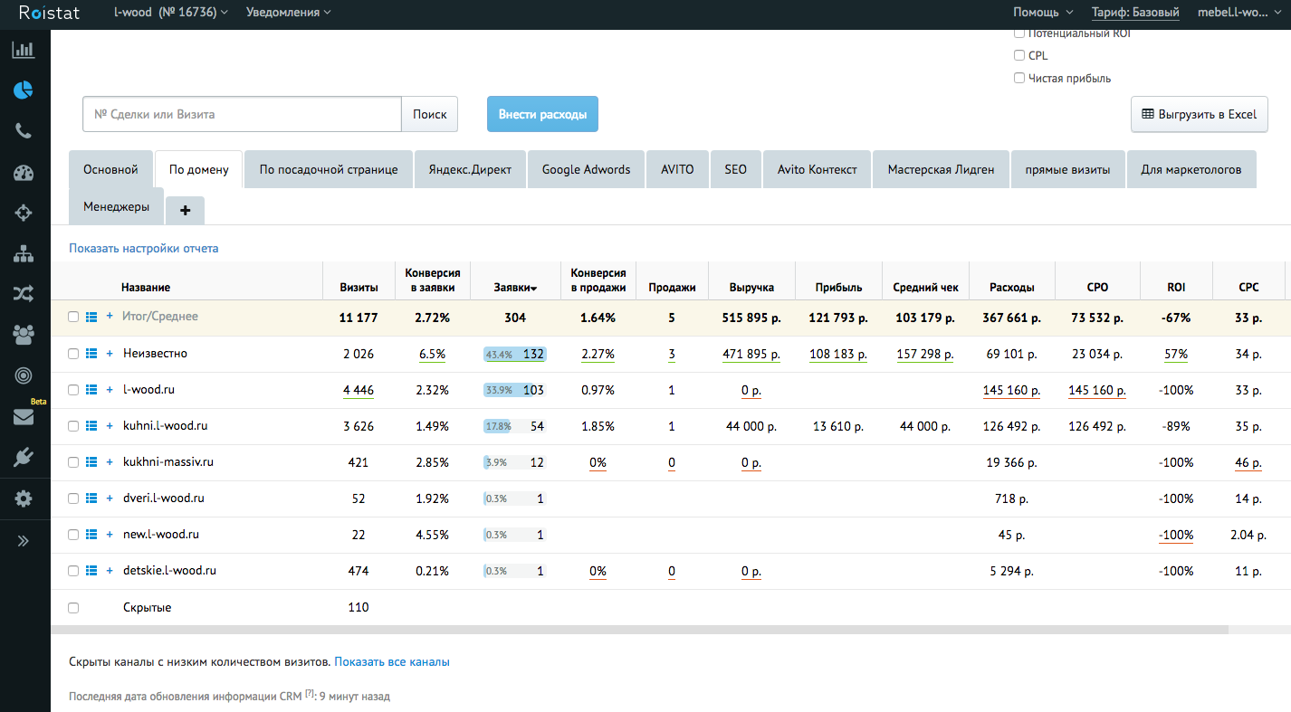Expand the dveri.l-wood.ru row with plus
This screenshot has width=1291, height=712.
click(110, 498)
